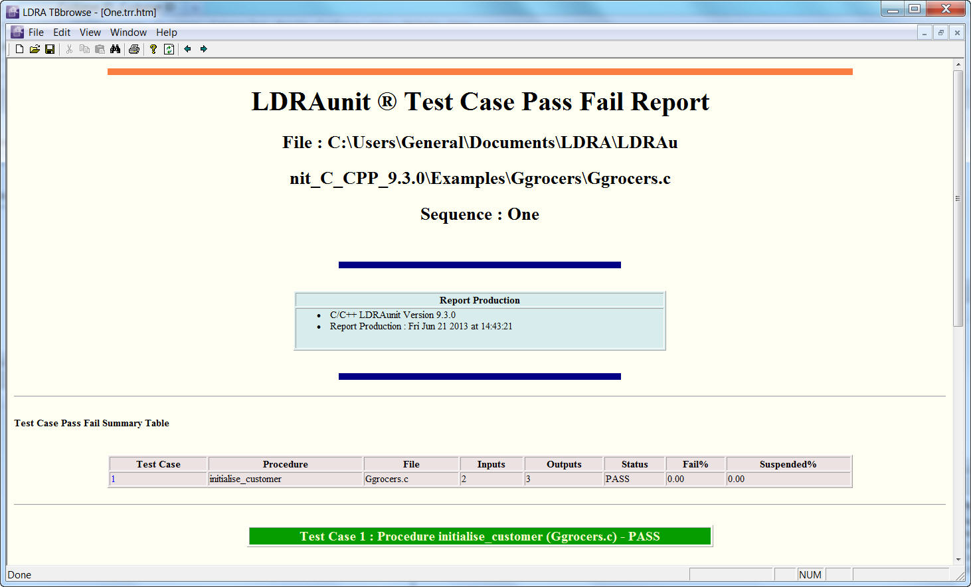Click the New document toolbar icon
971x587 pixels.
coord(19,49)
